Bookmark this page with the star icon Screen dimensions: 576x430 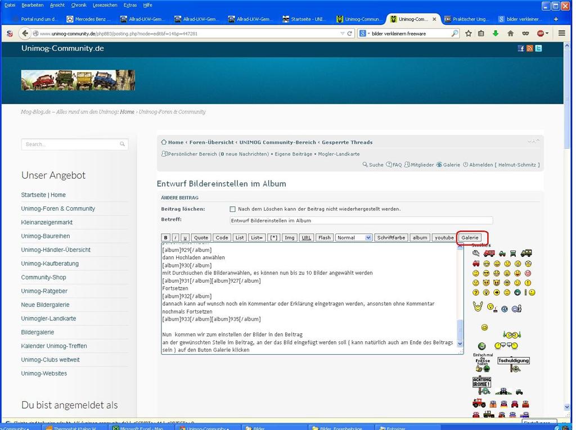(x=469, y=34)
